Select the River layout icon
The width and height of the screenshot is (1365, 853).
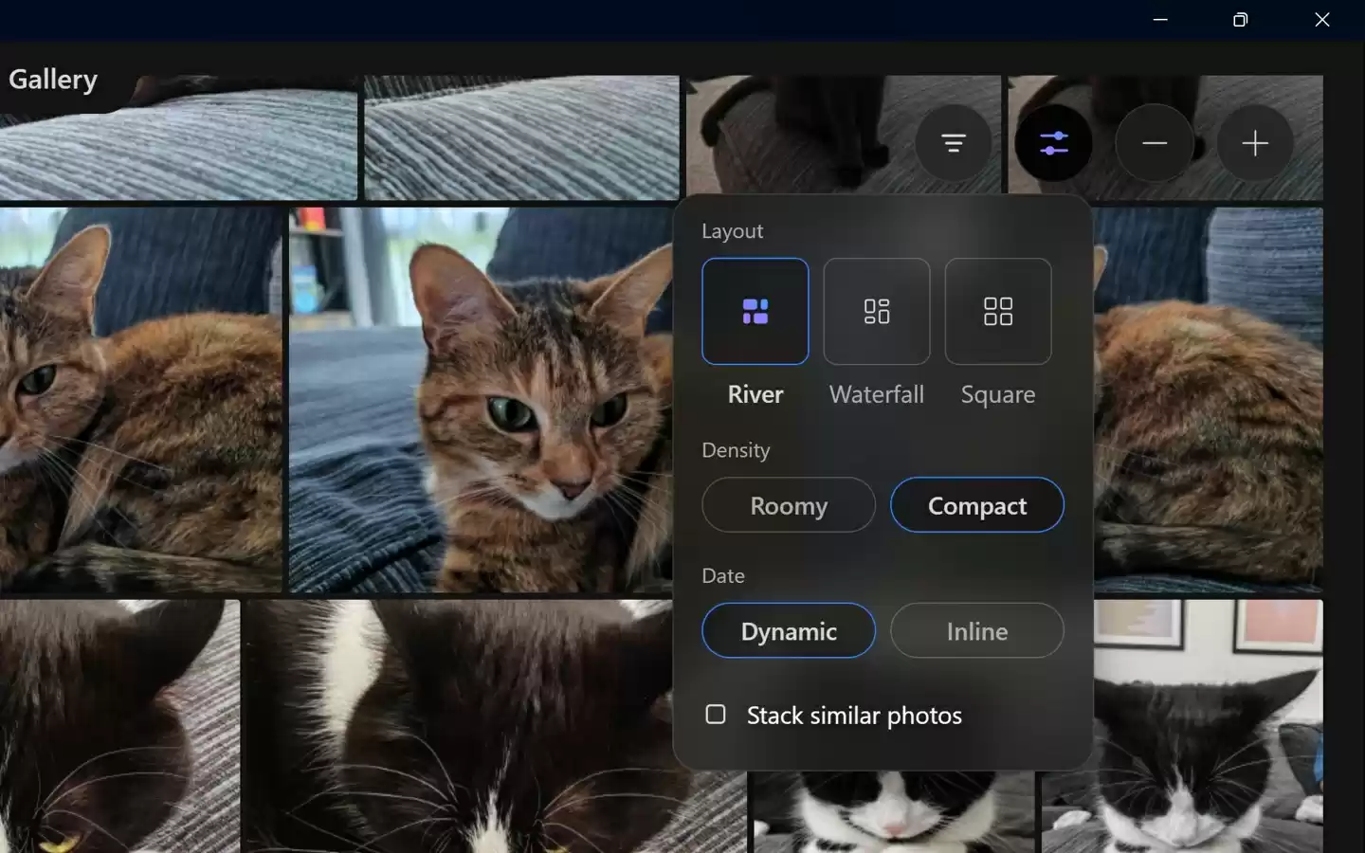click(755, 312)
